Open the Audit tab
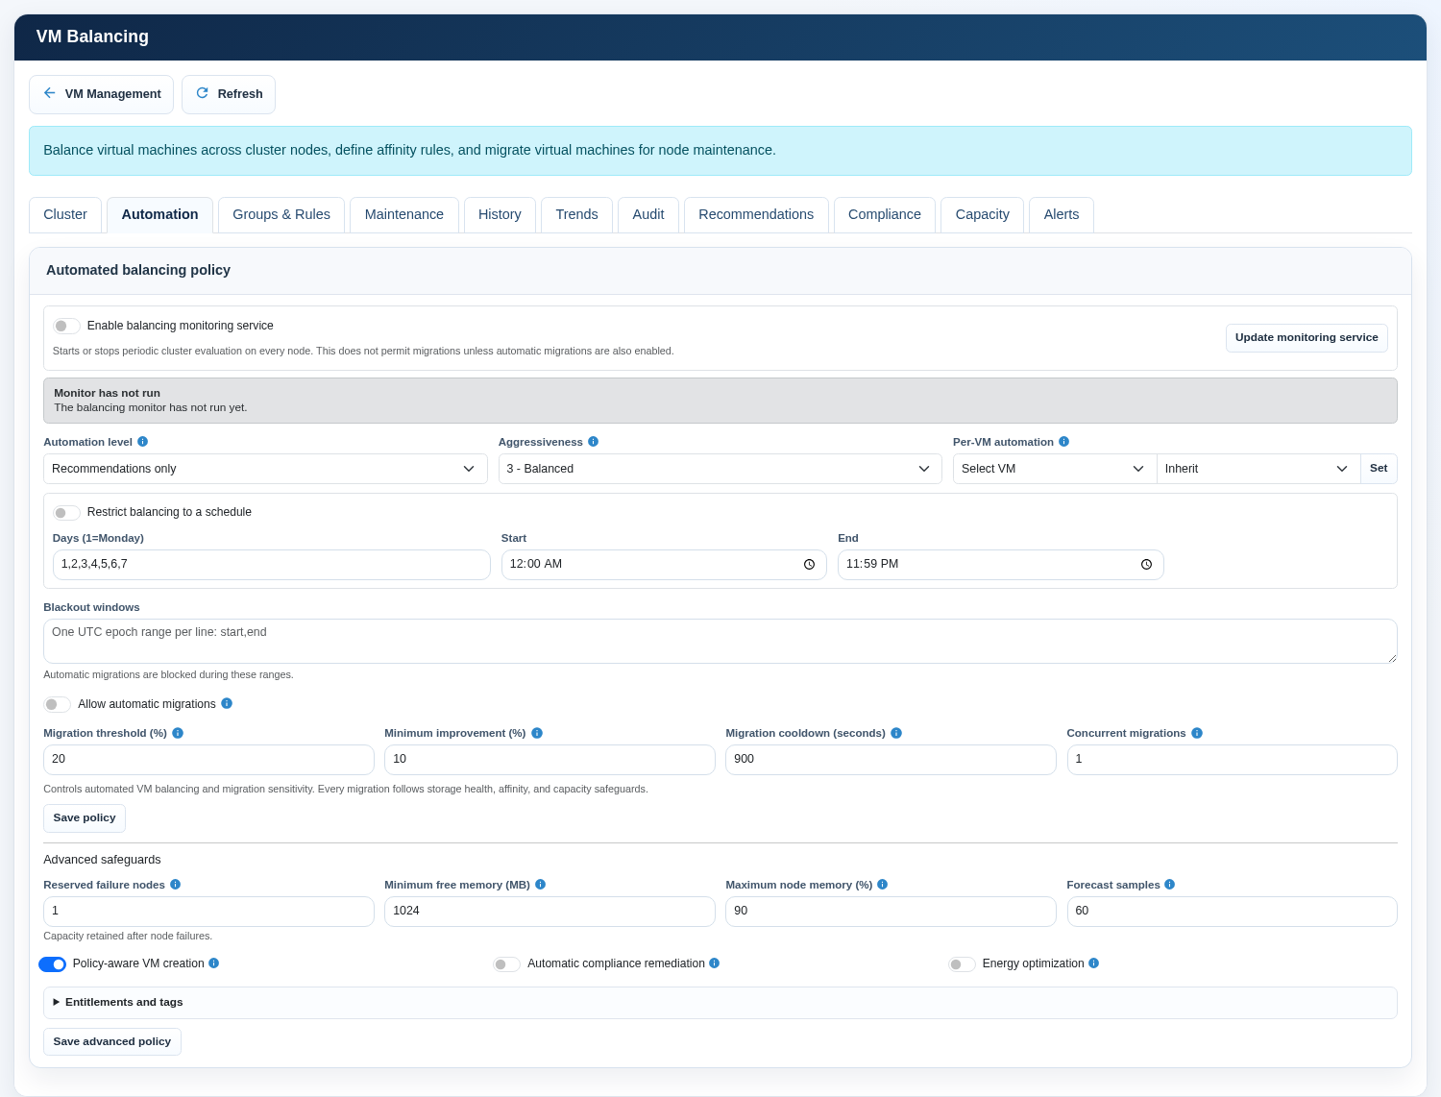The height and width of the screenshot is (1097, 1441). [648, 214]
